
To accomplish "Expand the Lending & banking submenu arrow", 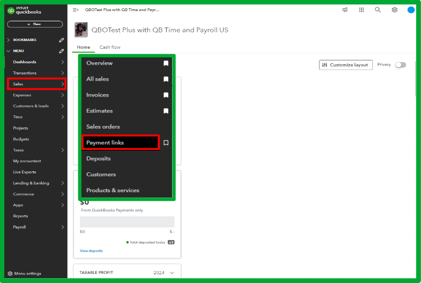I will tap(62, 183).
